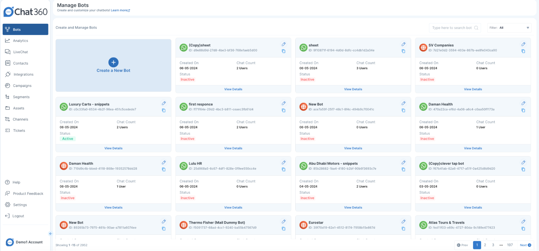Edit the Eurostar bot
Screen dimensions: 539x251
point(403,222)
